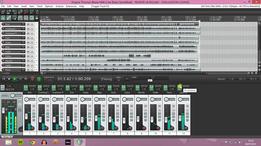Image resolution: width=261 pixels, height=146 pixels.
Task: Open the Options menu
Action: (49, 6)
